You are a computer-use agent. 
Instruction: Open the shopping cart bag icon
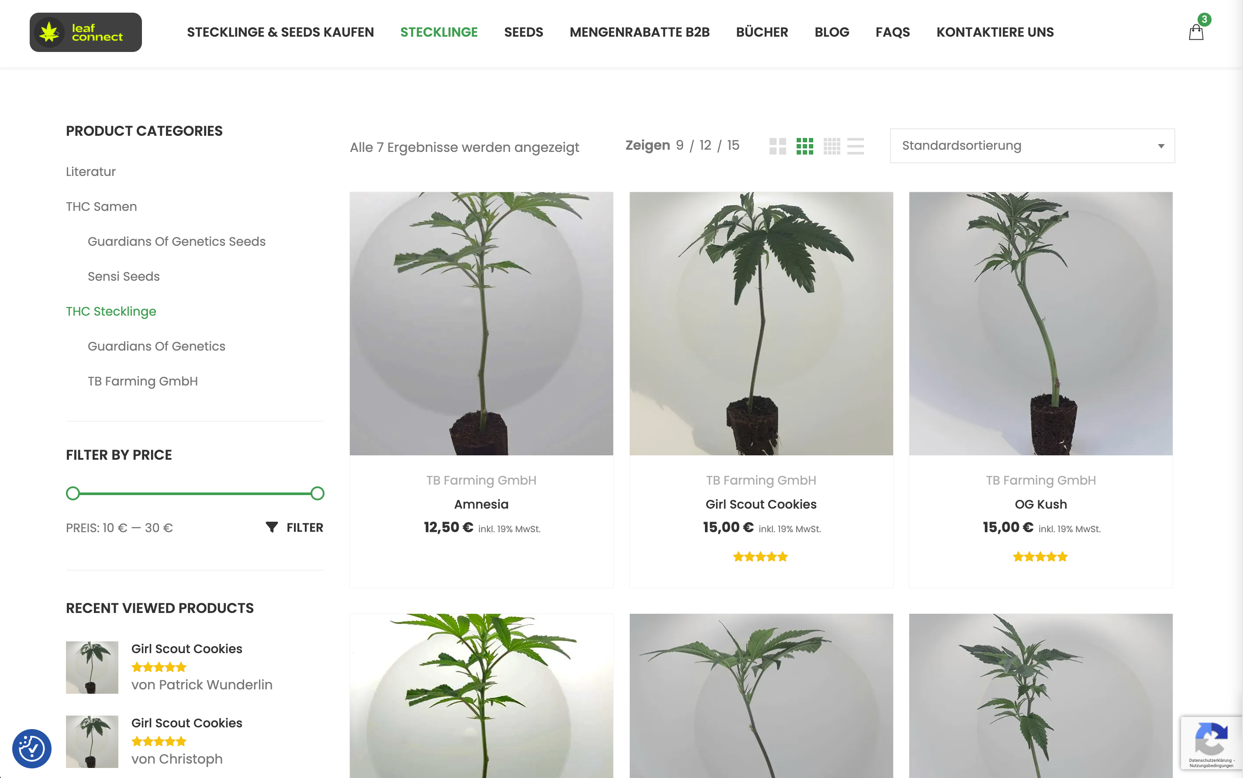tap(1196, 32)
